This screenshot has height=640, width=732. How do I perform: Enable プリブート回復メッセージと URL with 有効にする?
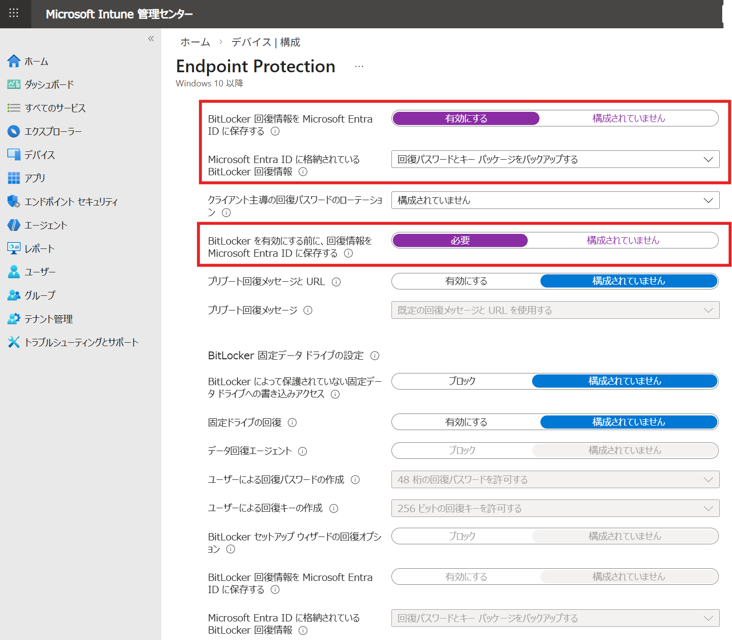click(x=466, y=281)
